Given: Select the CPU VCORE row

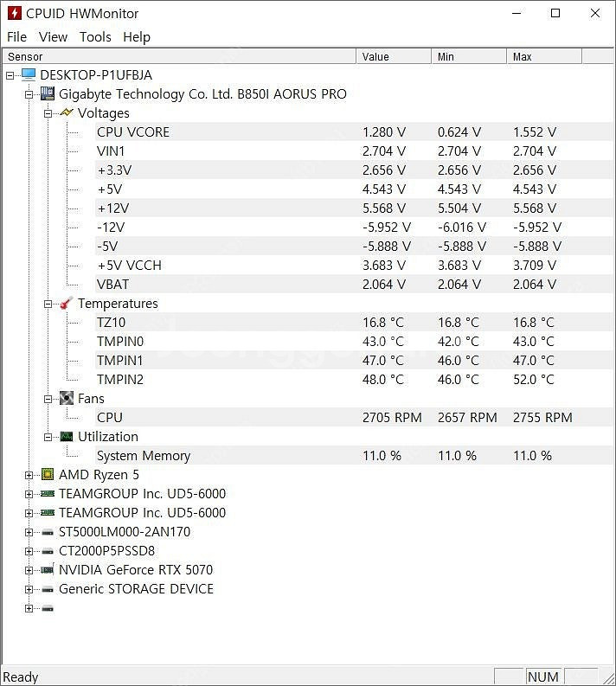Looking at the screenshot, I should [354, 131].
